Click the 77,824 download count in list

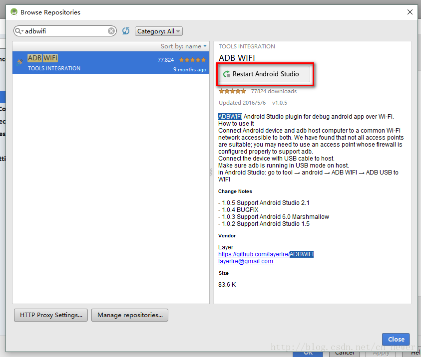[166, 60]
